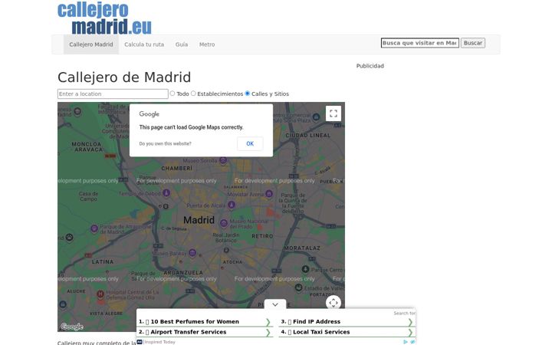Click the Real Jardín Botánico label
The width and height of the screenshot is (552, 345).
click(226, 238)
